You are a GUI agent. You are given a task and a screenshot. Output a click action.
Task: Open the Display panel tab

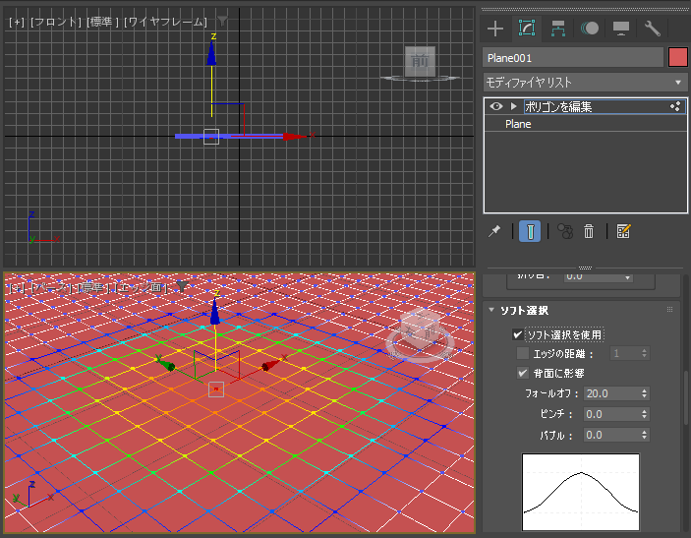click(x=621, y=29)
